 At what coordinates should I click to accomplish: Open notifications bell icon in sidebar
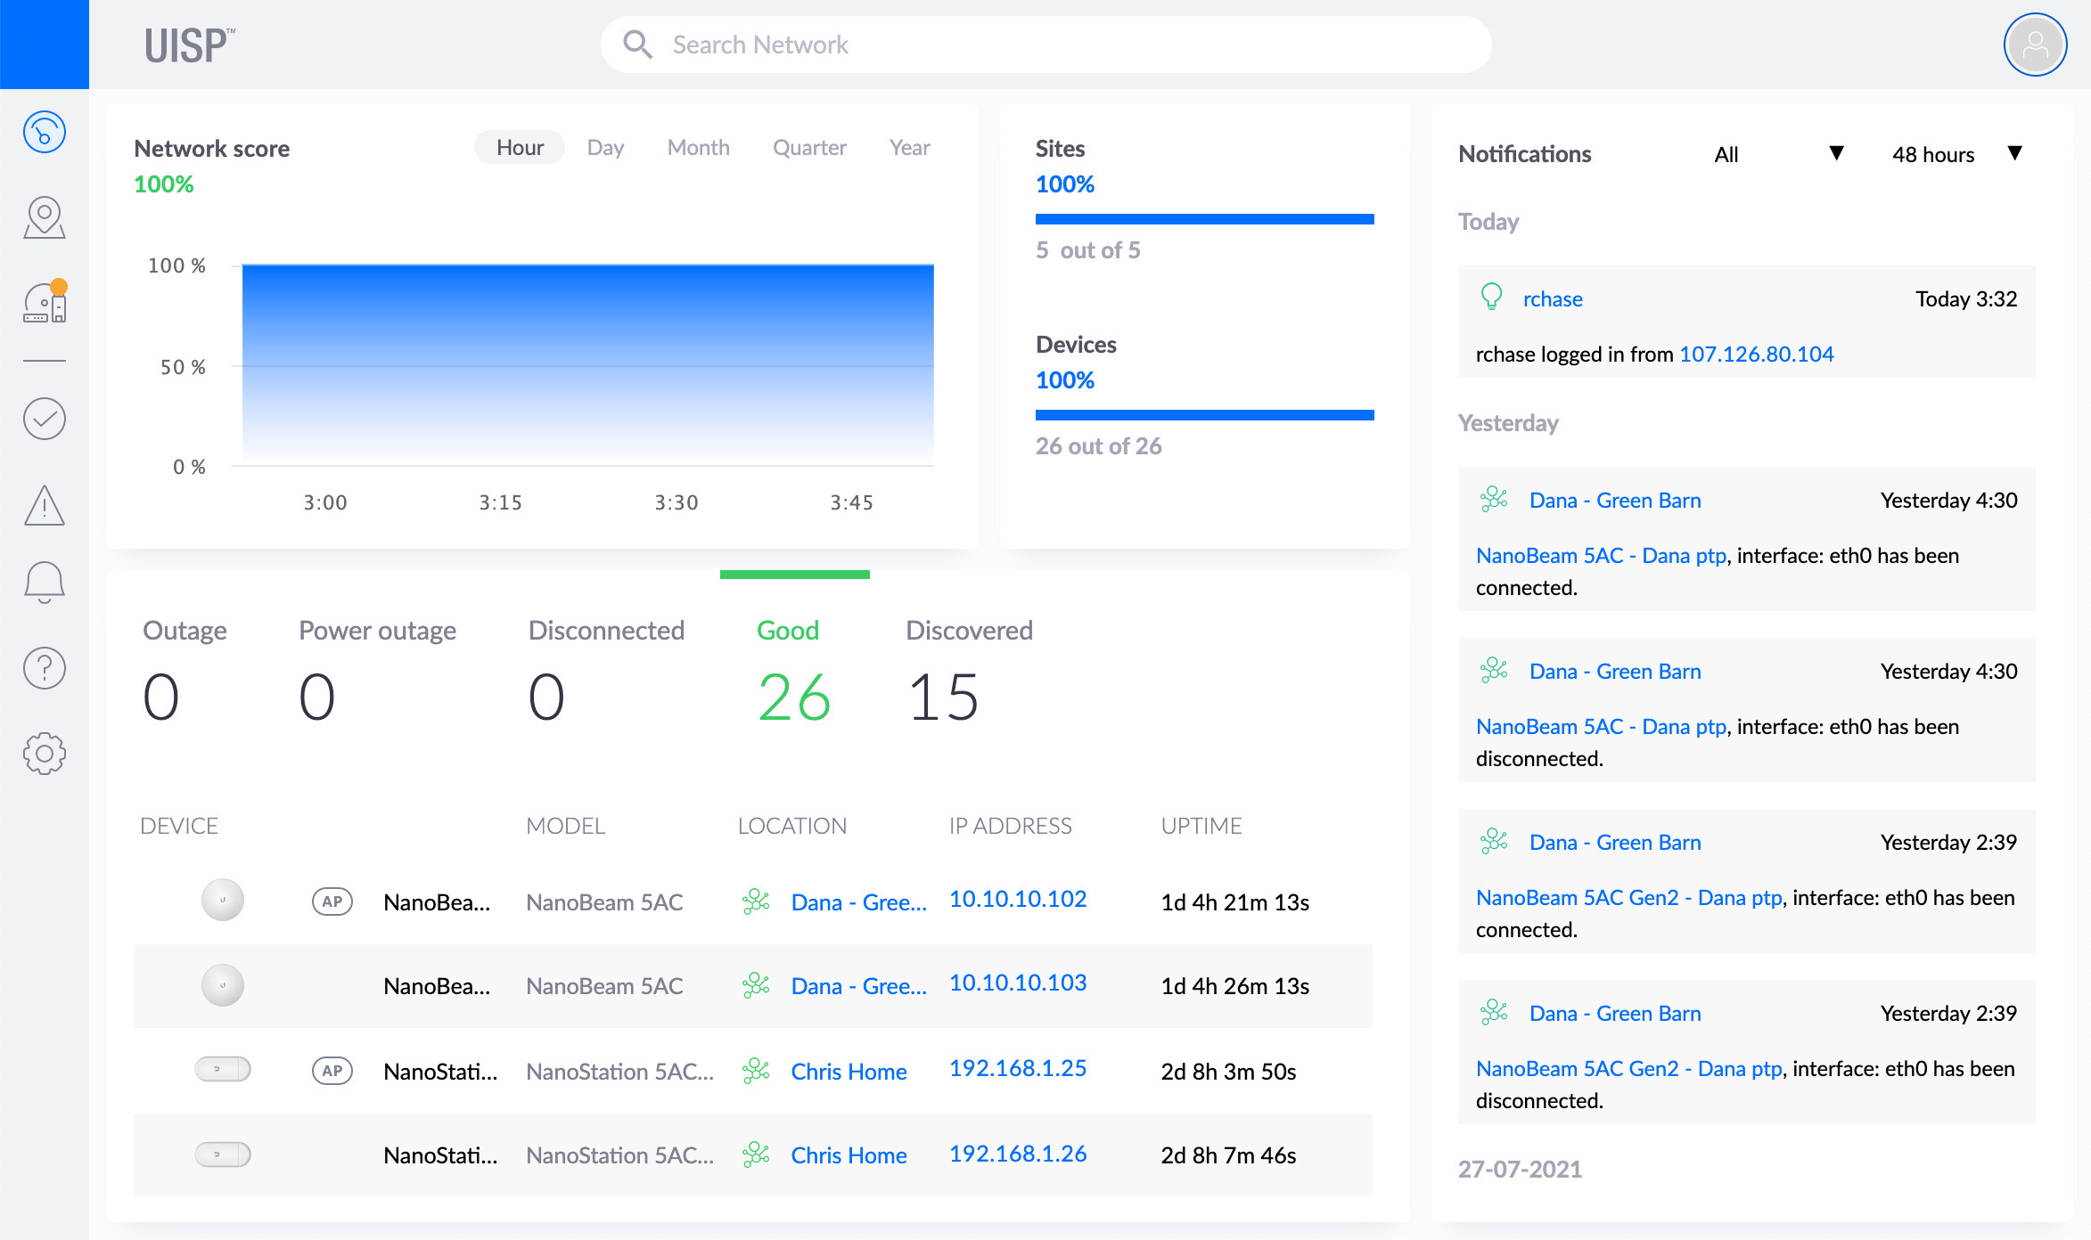44,580
